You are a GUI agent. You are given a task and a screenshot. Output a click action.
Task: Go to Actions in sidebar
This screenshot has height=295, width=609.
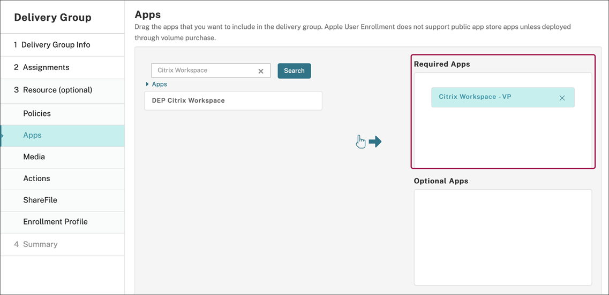[x=36, y=178]
